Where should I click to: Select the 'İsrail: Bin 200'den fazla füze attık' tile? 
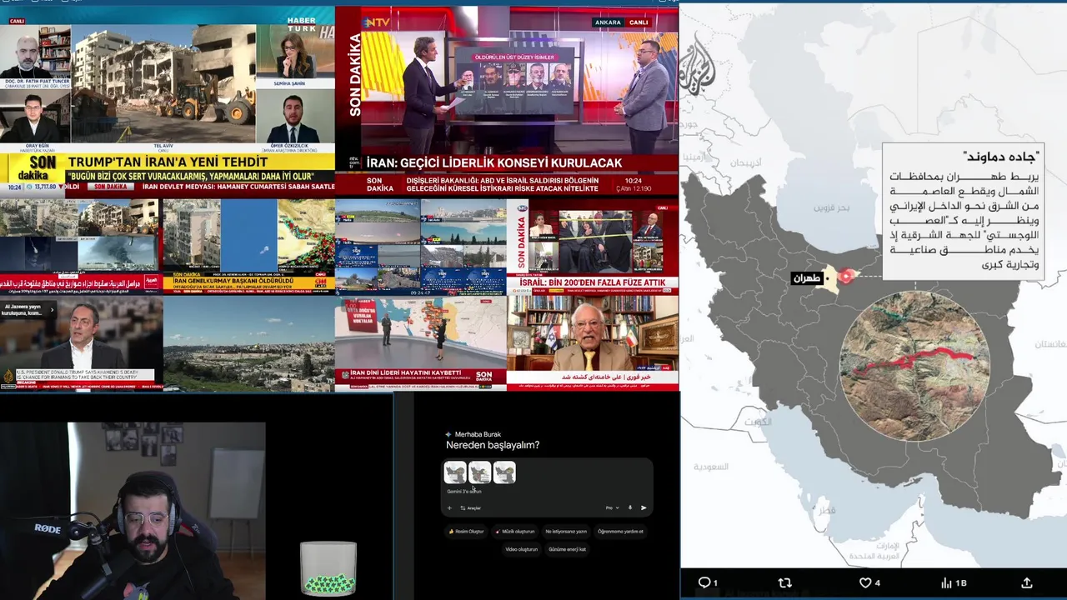(593, 246)
